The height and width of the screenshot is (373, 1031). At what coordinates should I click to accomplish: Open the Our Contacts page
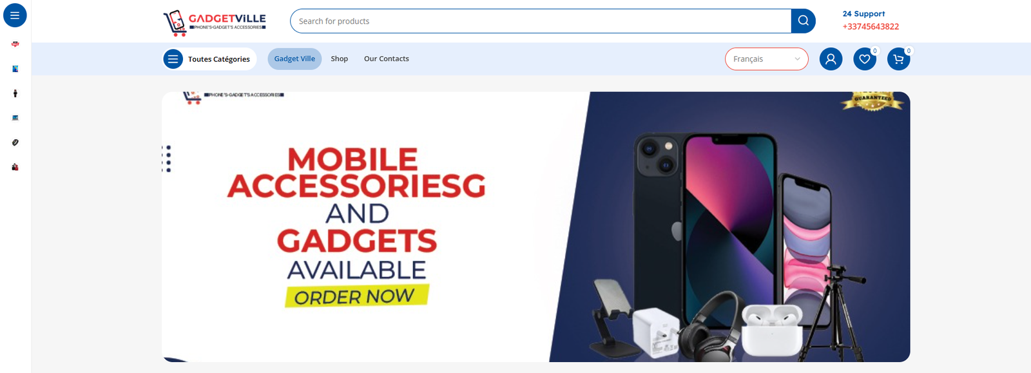[x=387, y=59]
